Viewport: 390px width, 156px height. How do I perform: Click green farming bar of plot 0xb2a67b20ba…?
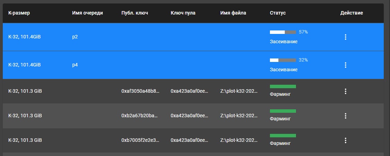(x=283, y=111)
